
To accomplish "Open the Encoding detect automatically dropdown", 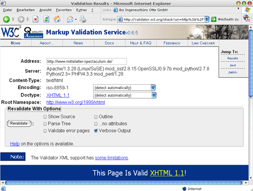I will tap(124, 87).
